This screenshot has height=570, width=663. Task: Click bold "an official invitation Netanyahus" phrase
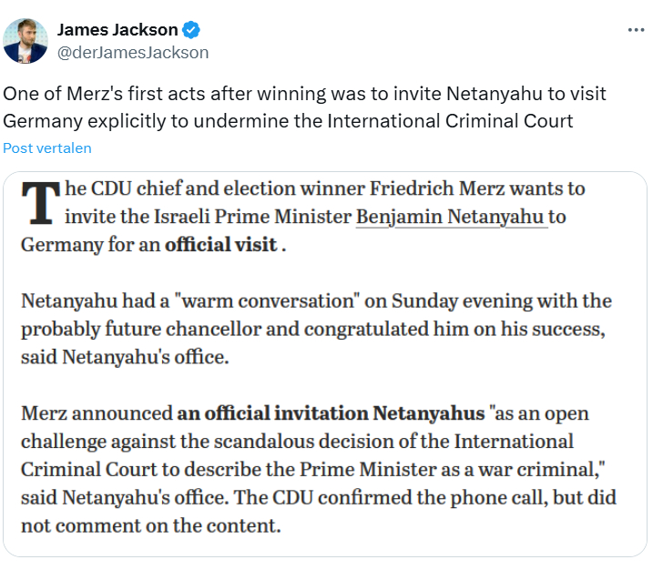click(x=331, y=413)
